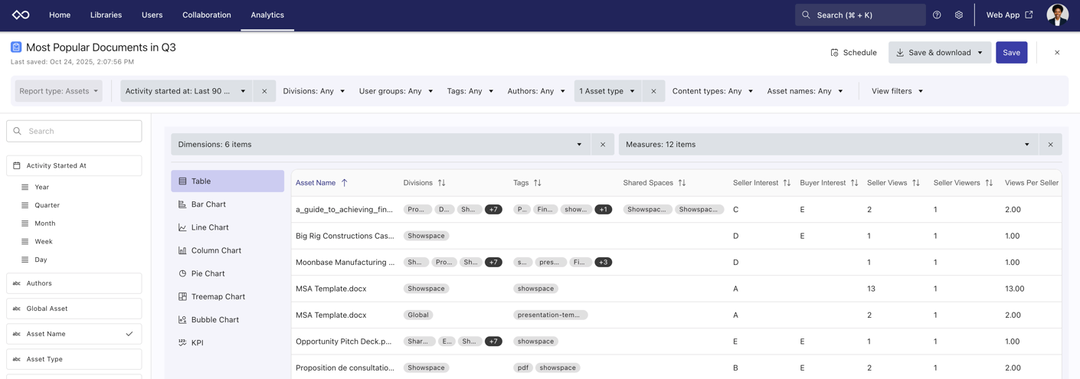Click the dimensions search field
Screen dimensions: 1080x379
pos(74,131)
